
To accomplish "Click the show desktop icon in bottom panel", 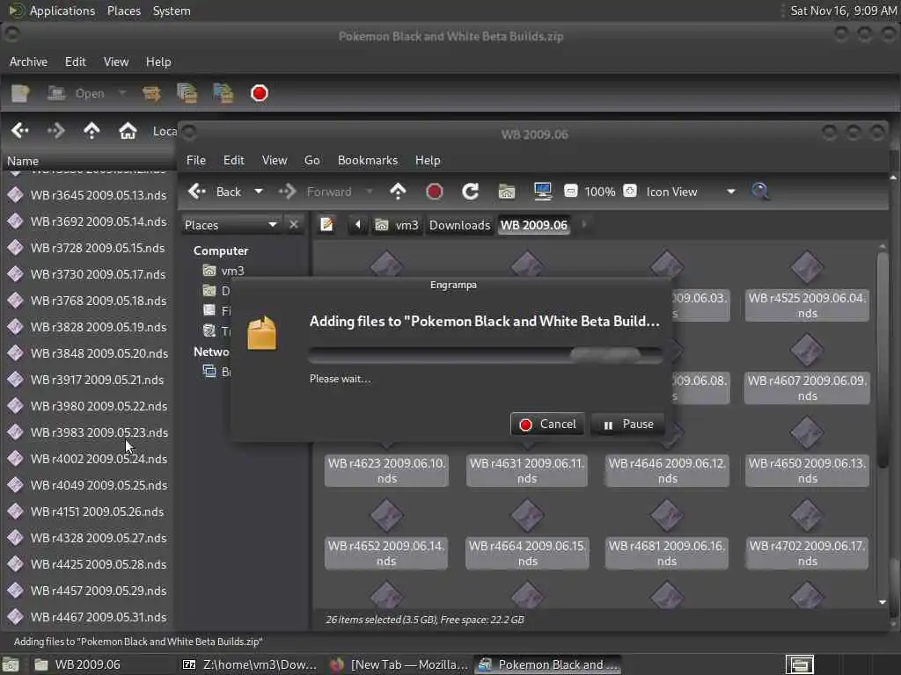I will click(11, 664).
